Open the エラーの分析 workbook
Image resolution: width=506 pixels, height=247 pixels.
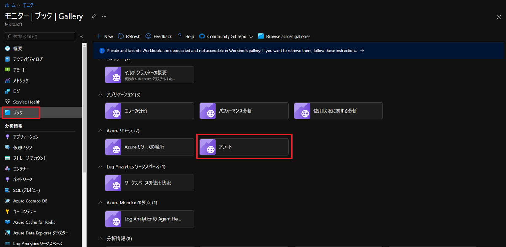(x=150, y=111)
